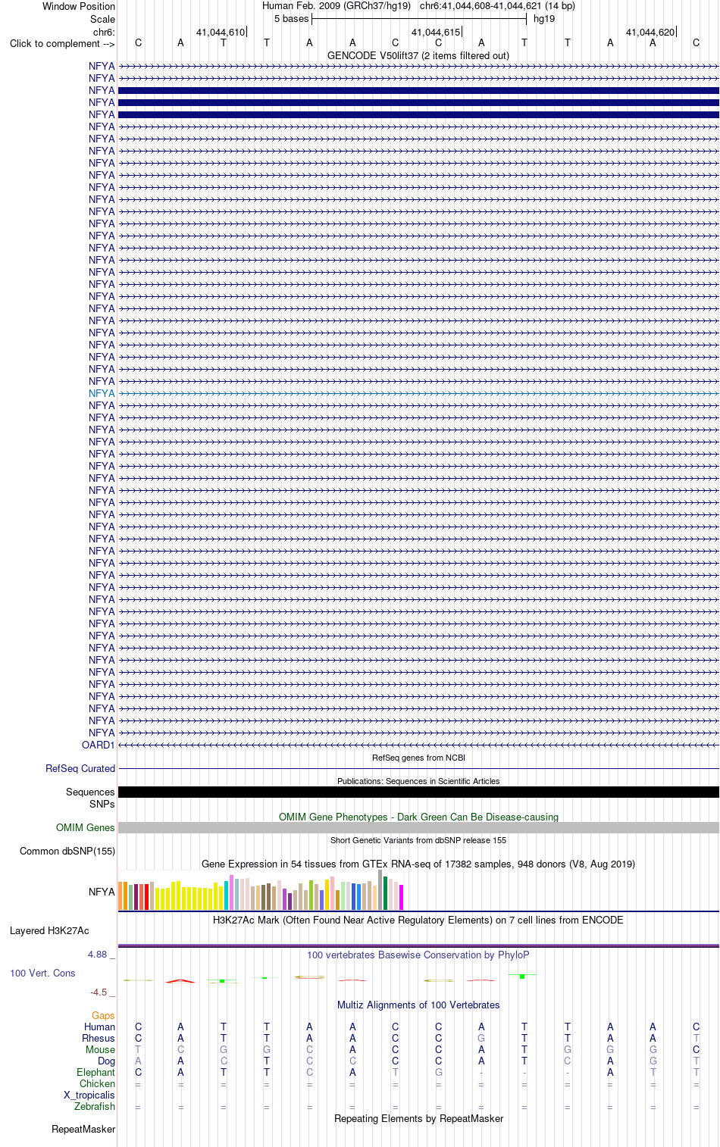Image resolution: width=720 pixels, height=1147 pixels.
Task: Click the -4.5 PhyloP lower range value
Action: tap(99, 992)
